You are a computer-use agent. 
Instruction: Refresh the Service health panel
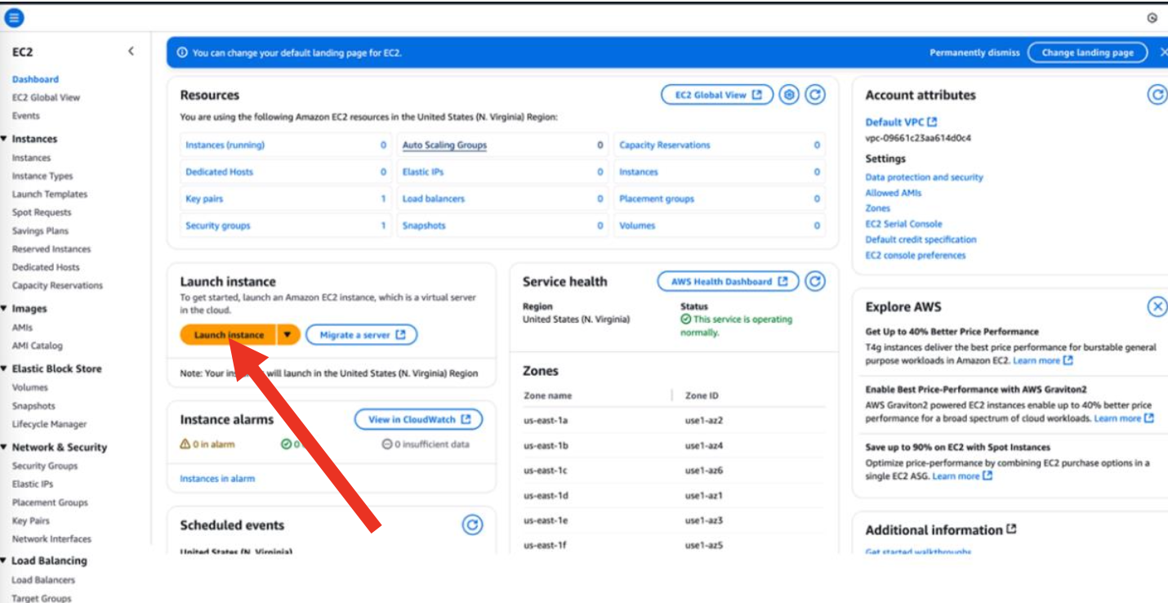click(814, 282)
